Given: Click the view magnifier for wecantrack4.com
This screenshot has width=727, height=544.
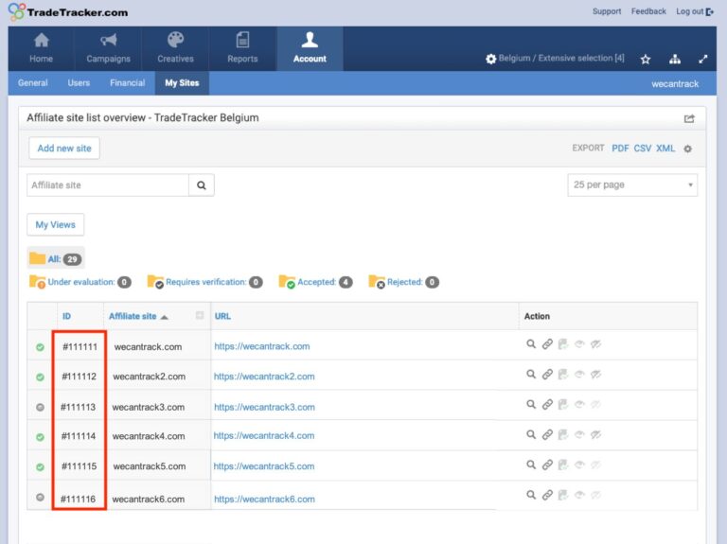Looking at the screenshot, I should pos(531,434).
